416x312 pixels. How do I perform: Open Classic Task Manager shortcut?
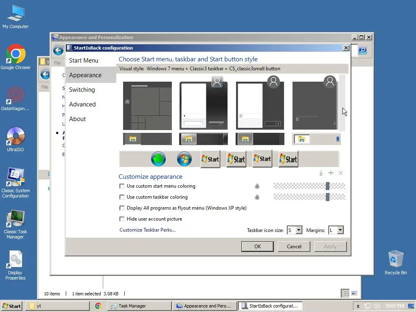15,224
